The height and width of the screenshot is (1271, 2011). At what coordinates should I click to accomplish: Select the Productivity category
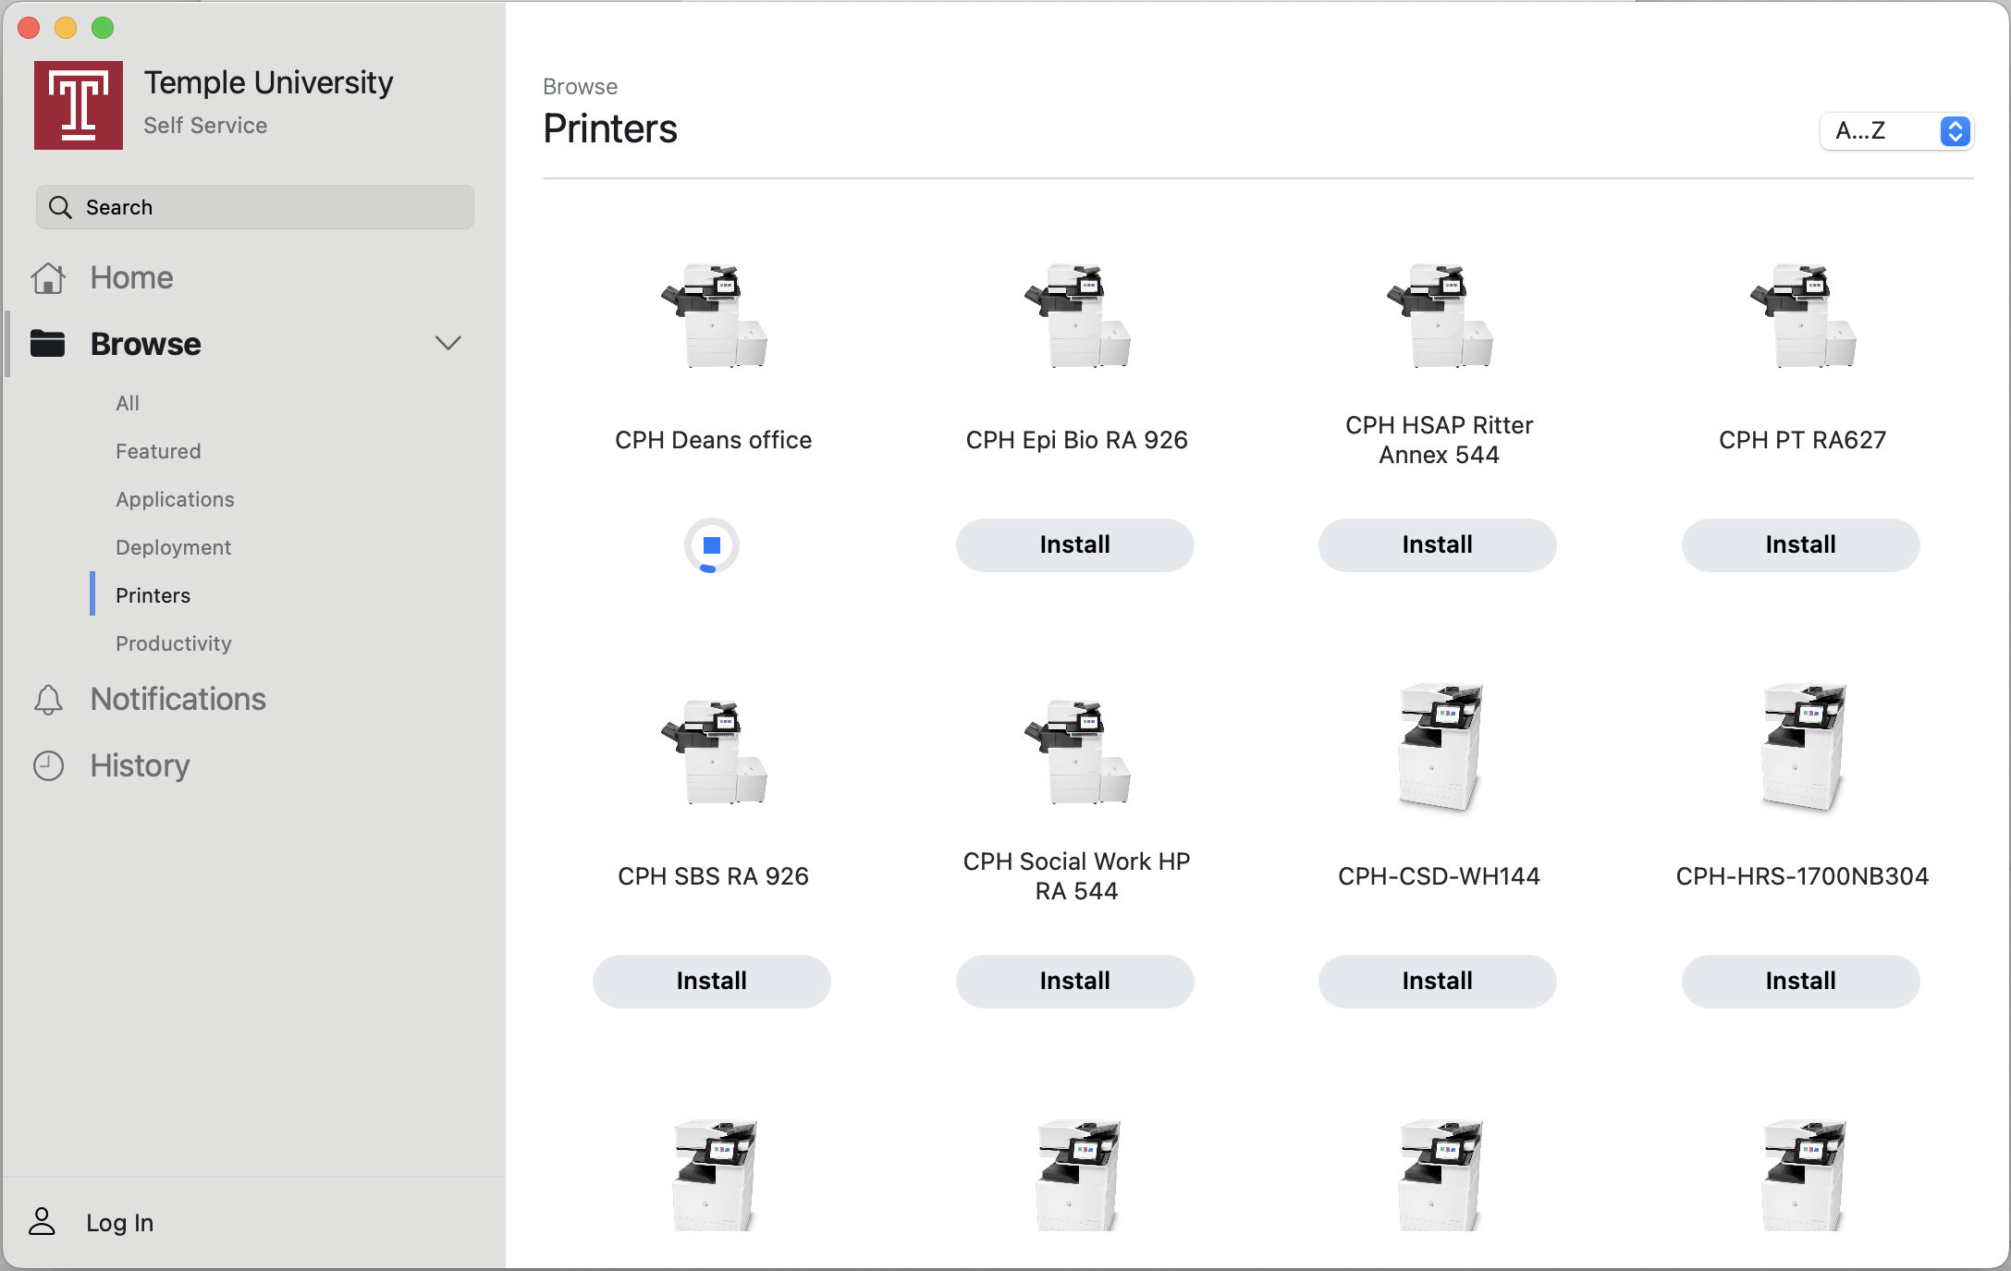coord(173,643)
